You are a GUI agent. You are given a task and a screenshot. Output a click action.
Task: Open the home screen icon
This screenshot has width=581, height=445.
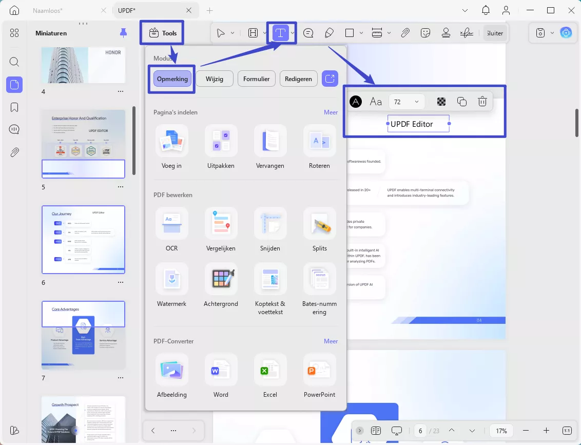14,10
